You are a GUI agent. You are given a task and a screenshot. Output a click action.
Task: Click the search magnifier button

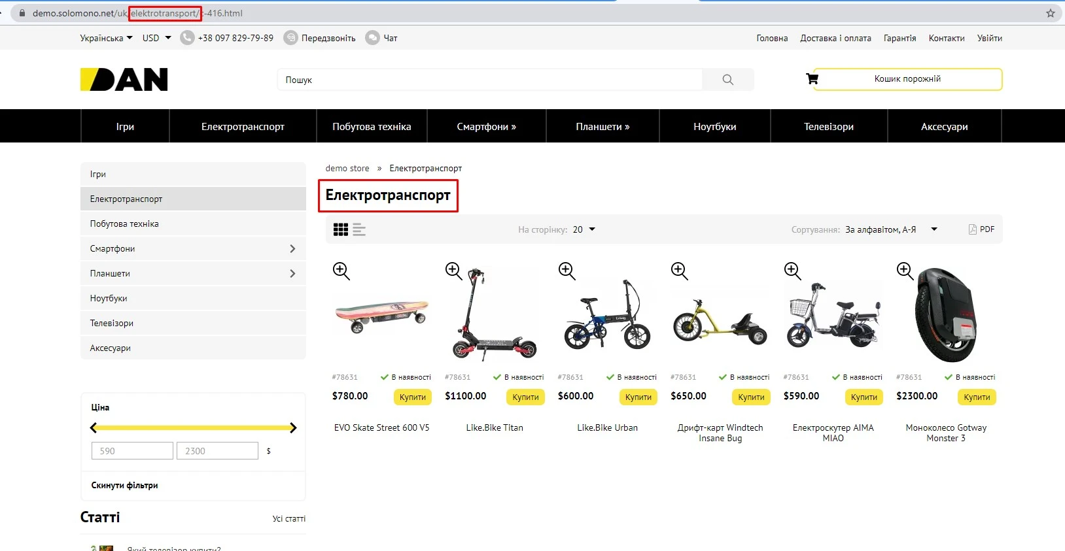727,80
